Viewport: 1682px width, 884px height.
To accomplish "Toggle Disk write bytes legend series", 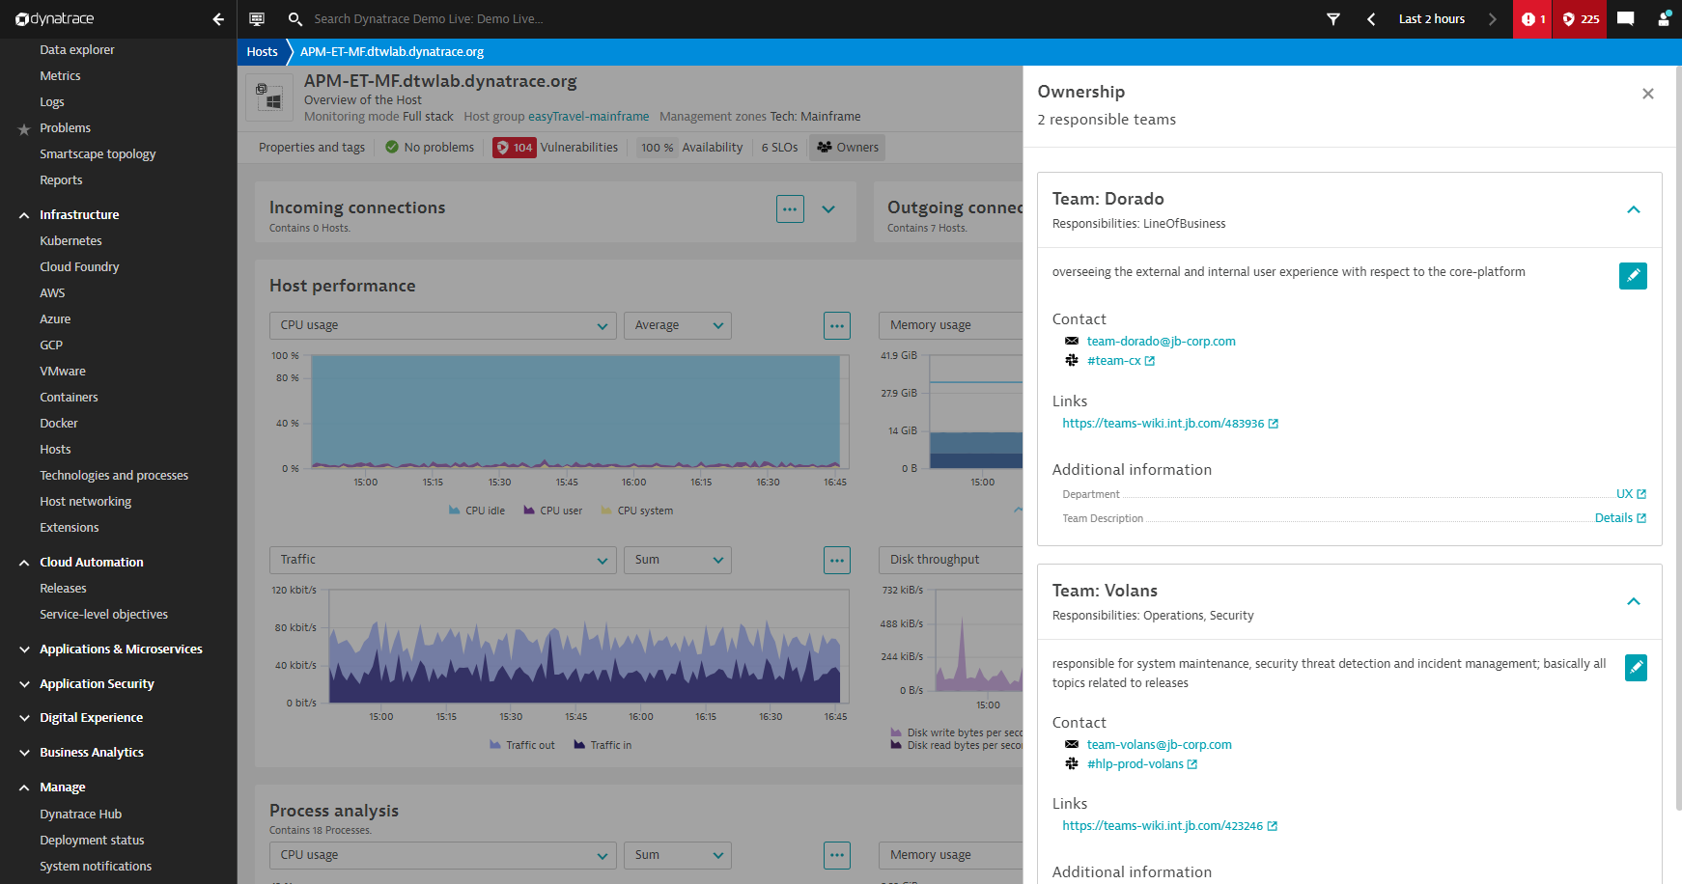I will pyautogui.click(x=956, y=732).
